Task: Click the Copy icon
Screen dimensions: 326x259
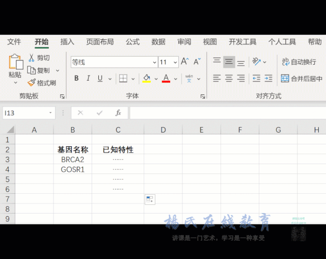Action: pos(32,70)
